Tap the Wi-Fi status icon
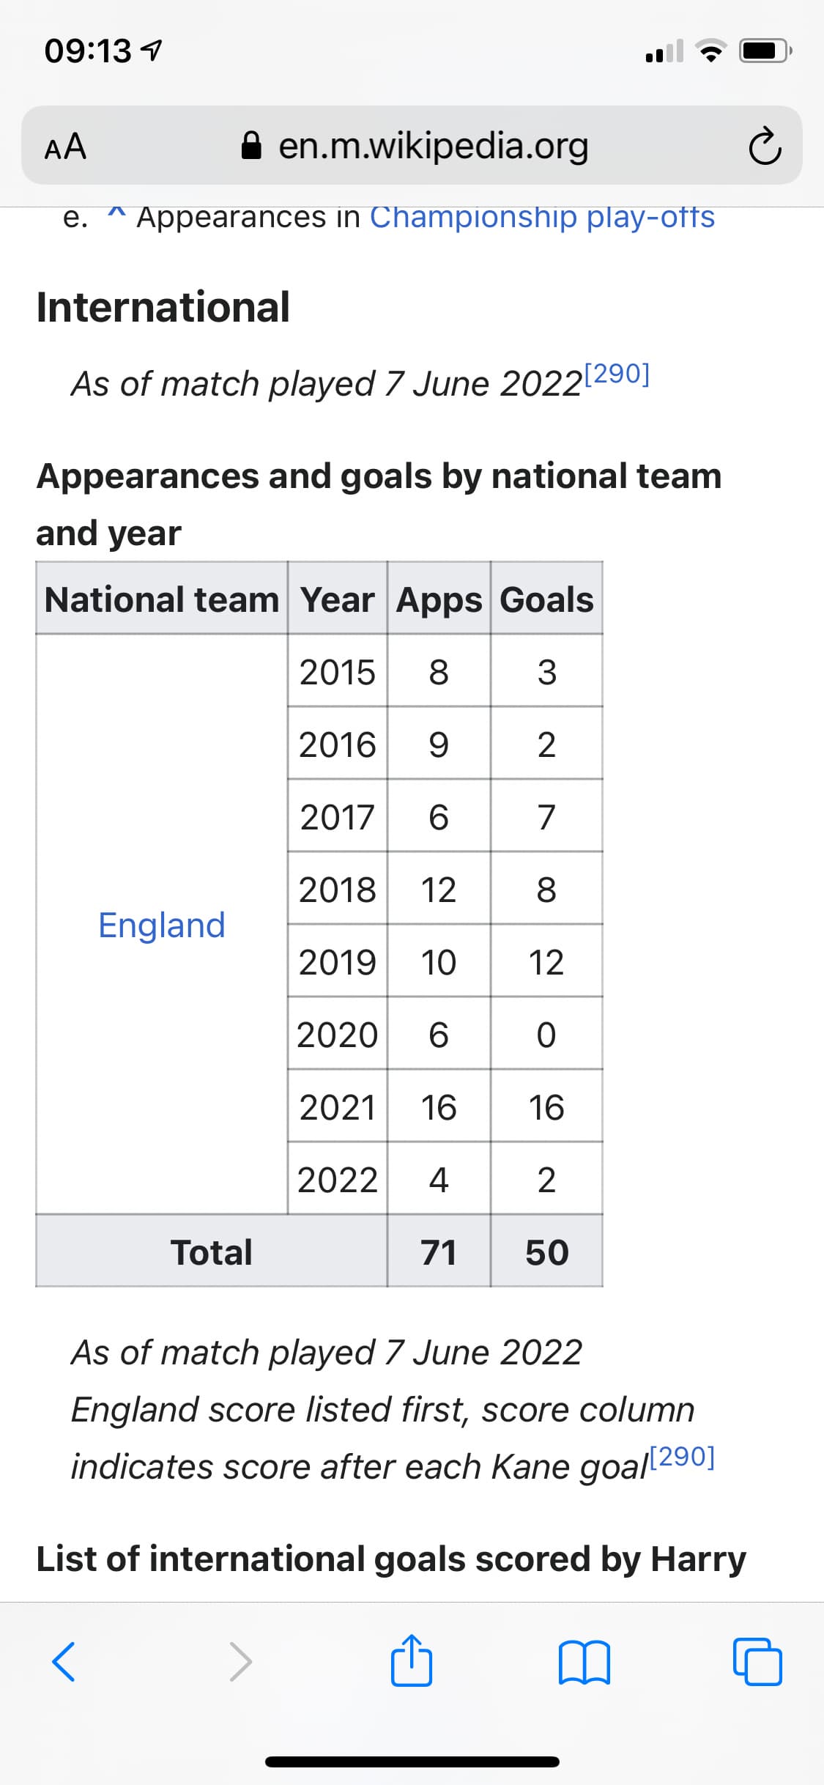This screenshot has width=824, height=1785. 709,51
